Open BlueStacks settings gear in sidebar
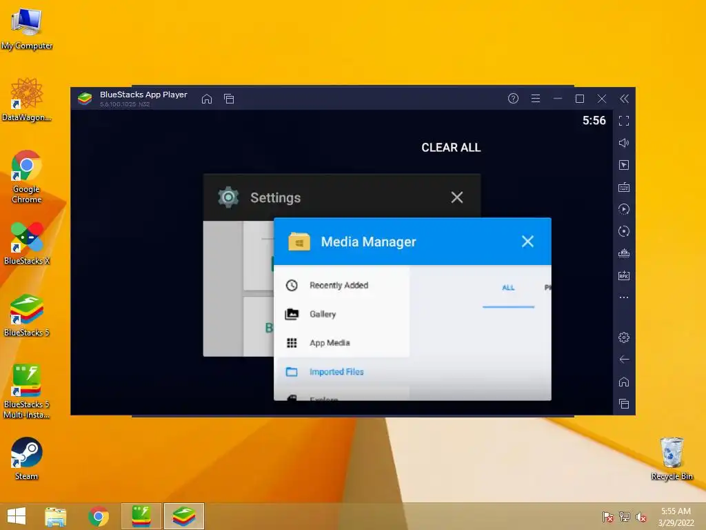Image resolution: width=706 pixels, height=530 pixels. pyautogui.click(x=624, y=337)
